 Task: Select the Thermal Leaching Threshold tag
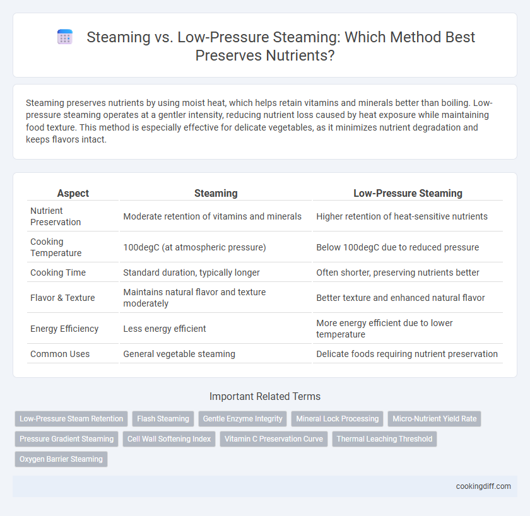point(384,439)
